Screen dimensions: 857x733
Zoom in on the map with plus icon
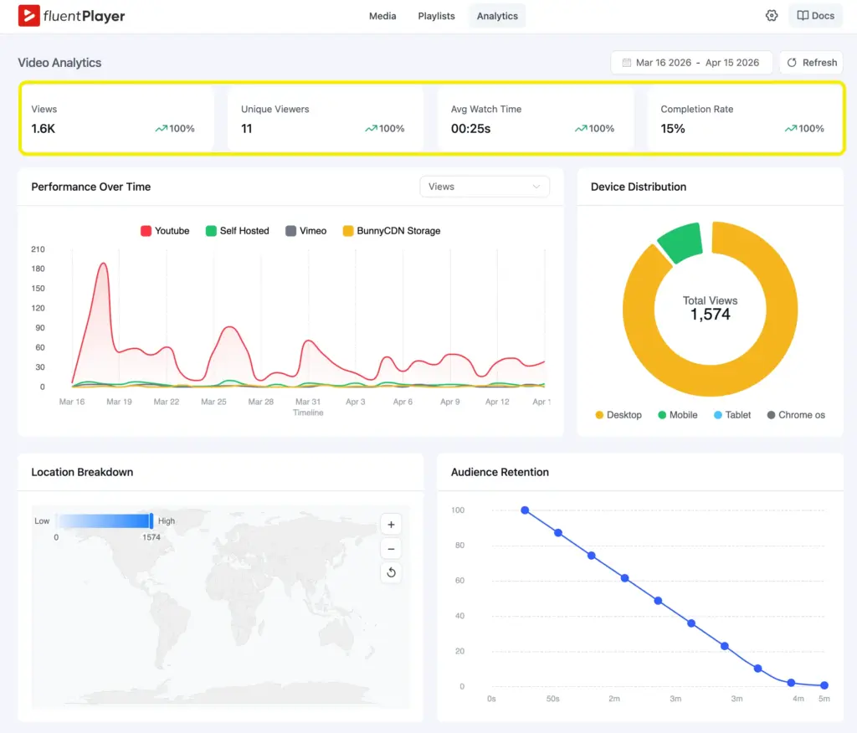[x=391, y=524]
